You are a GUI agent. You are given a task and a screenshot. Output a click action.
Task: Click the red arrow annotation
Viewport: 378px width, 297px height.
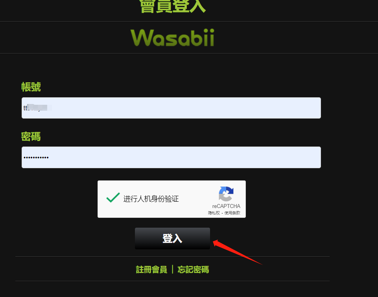[238, 252]
